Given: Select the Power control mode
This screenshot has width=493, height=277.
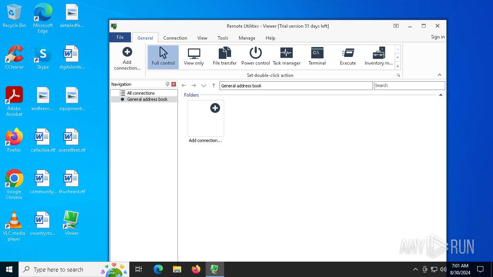Looking at the screenshot, I should 255,57.
